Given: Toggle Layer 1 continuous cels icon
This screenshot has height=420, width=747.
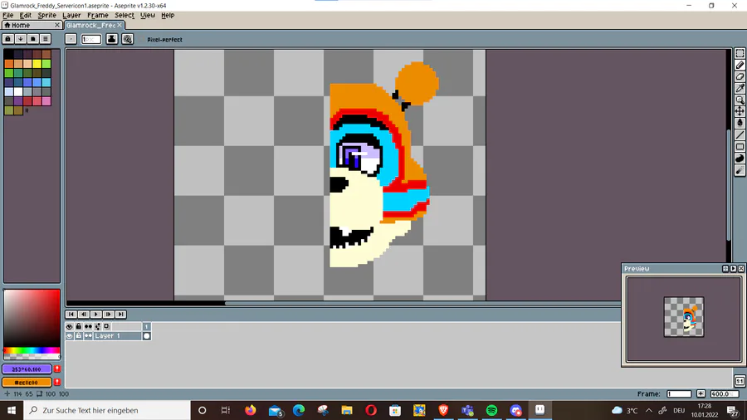Looking at the screenshot, I should (88, 336).
